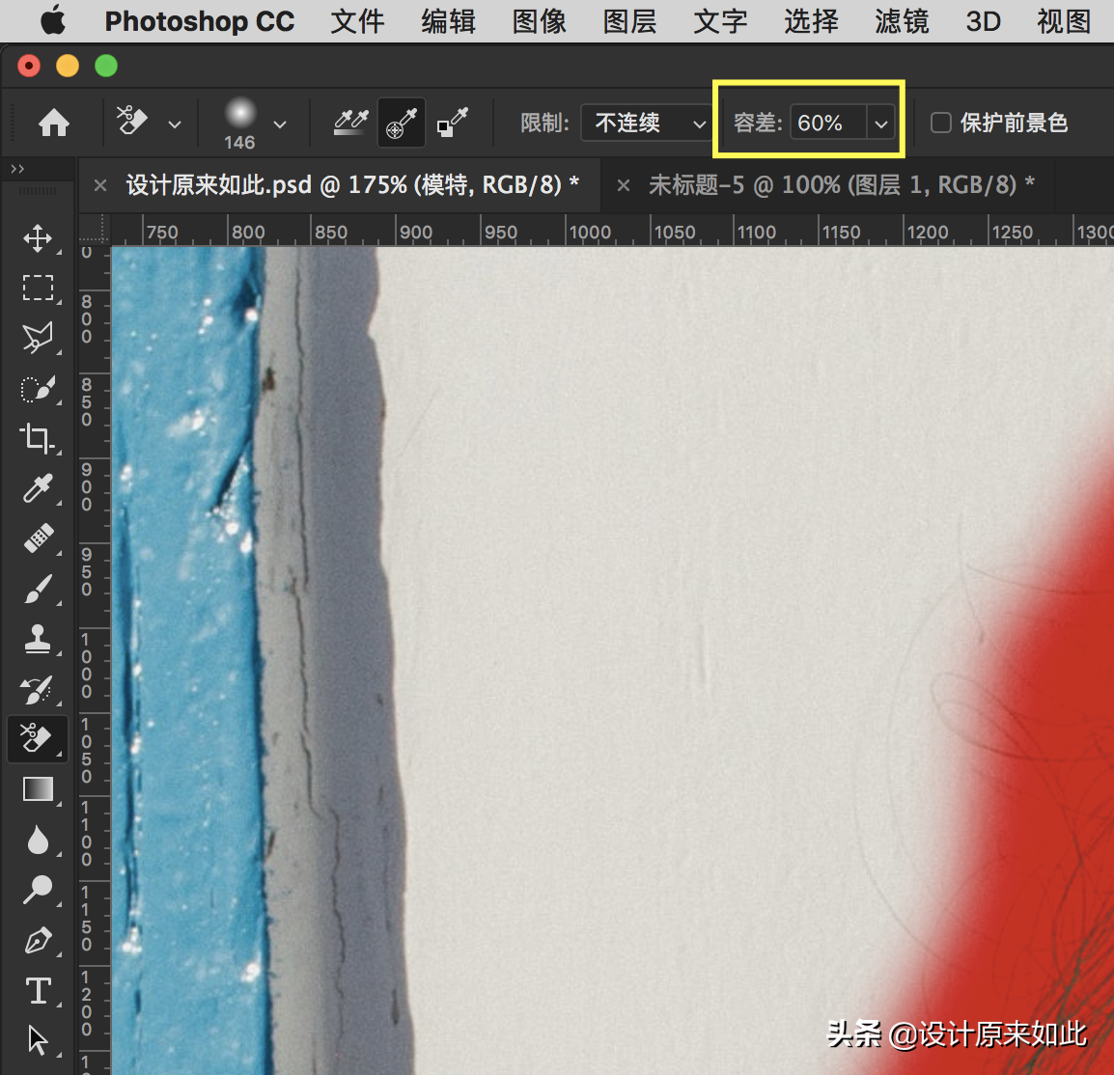Select the Polygonal Lasso tool
Viewport: 1114px width, 1075px height.
pyautogui.click(x=38, y=338)
